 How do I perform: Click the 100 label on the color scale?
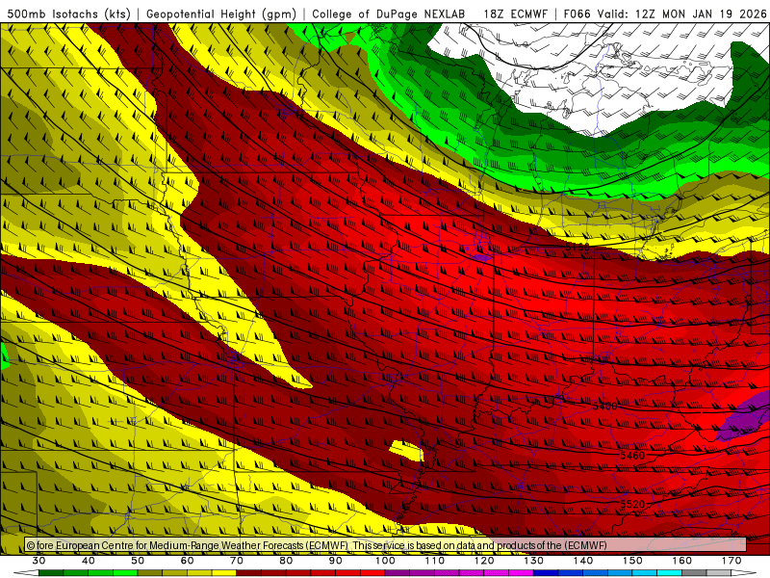point(386,561)
